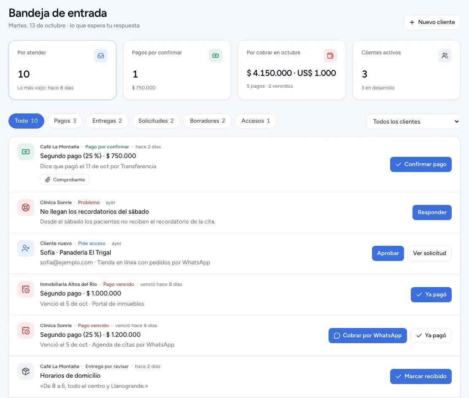Screen dimensions: 469x398
Task: Click the users icon on Clientes activos card
Action: [445, 56]
